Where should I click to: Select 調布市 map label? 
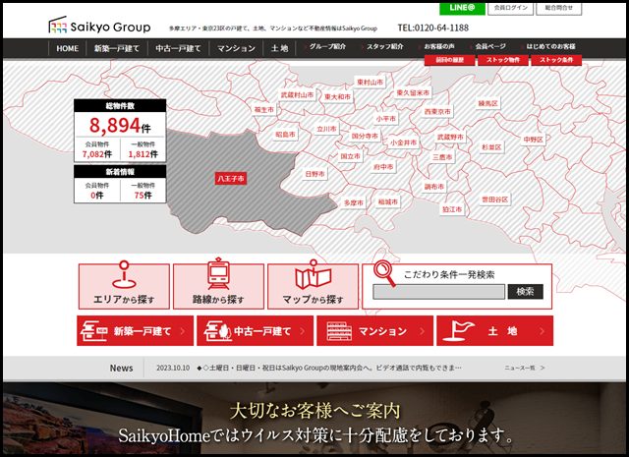click(x=434, y=187)
